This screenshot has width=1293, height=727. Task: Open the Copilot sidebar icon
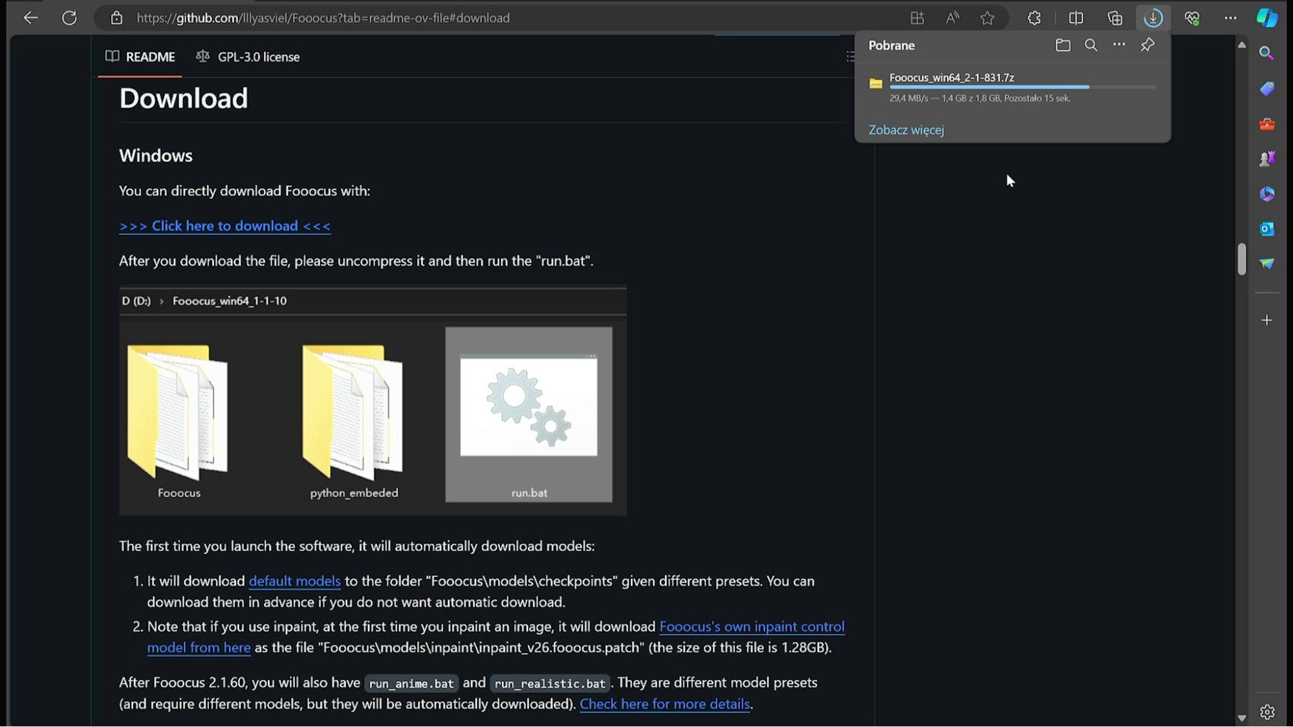click(1266, 18)
